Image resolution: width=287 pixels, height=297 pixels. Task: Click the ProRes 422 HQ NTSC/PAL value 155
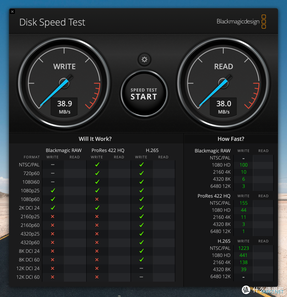pyautogui.click(x=243, y=203)
